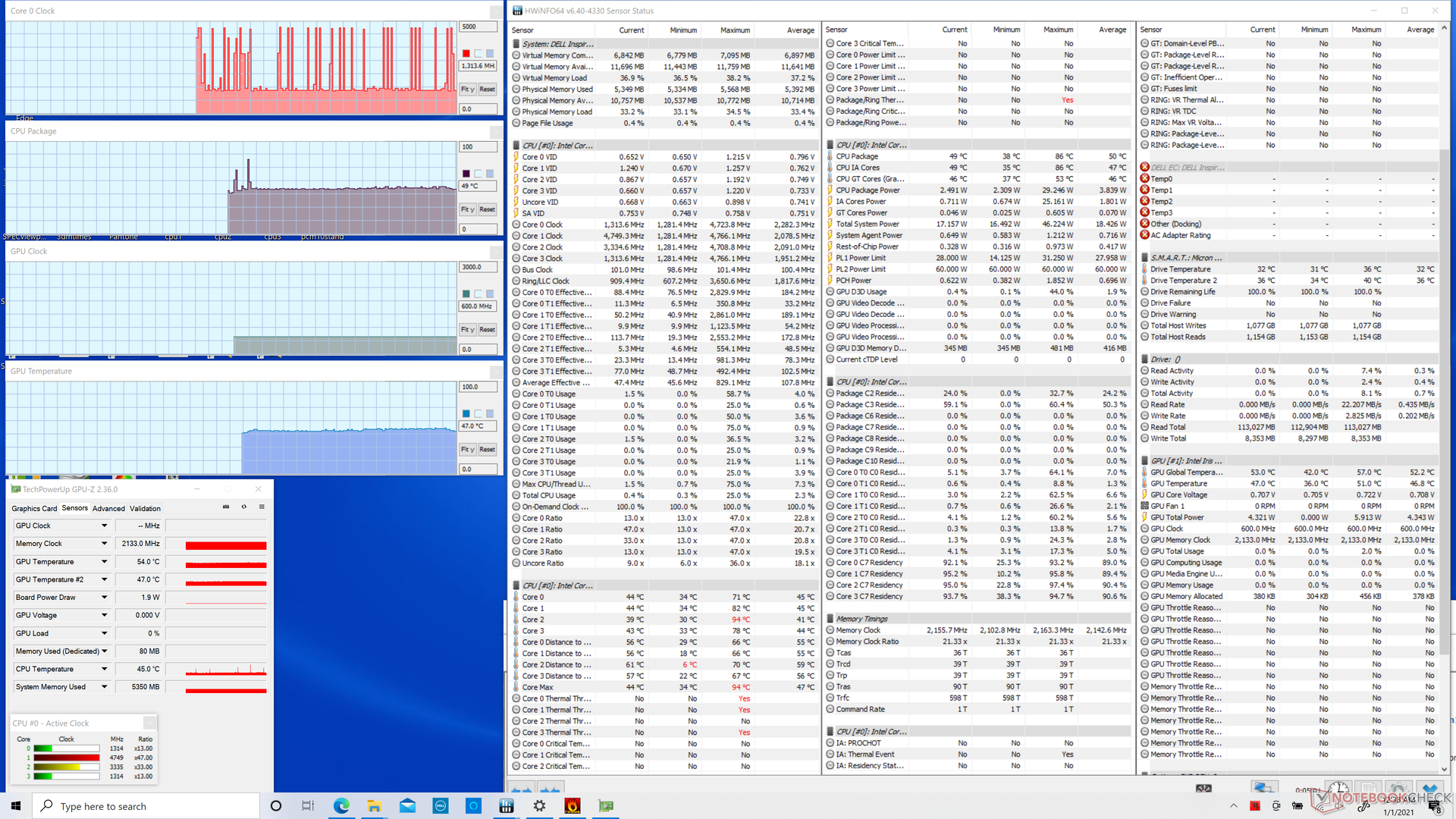Click Fit y in GPU Clock graph
Viewport: 1456px width, 819px height.
pyautogui.click(x=468, y=330)
